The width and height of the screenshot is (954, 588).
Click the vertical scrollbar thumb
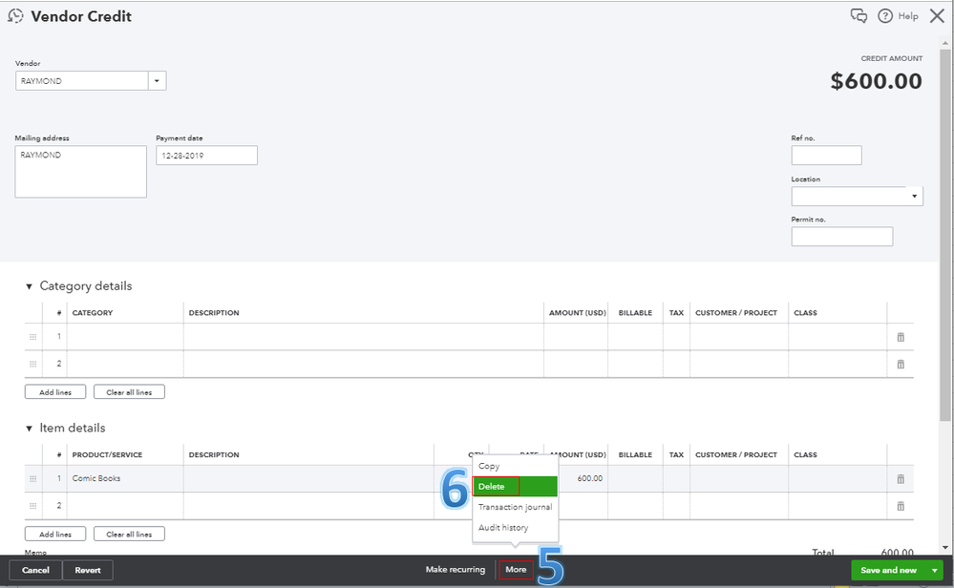tap(944, 234)
